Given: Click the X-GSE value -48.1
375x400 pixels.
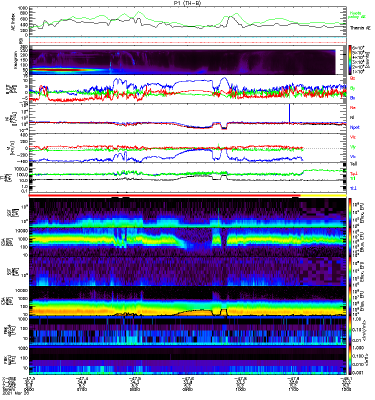Looking at the screenshot, I should click(346, 378).
